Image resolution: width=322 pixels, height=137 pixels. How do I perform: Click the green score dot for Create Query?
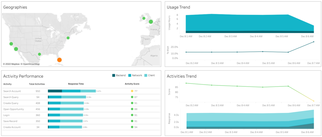[132, 103]
